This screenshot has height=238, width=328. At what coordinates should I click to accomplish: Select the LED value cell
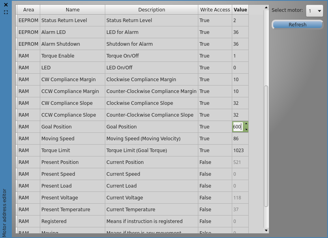click(x=240, y=68)
